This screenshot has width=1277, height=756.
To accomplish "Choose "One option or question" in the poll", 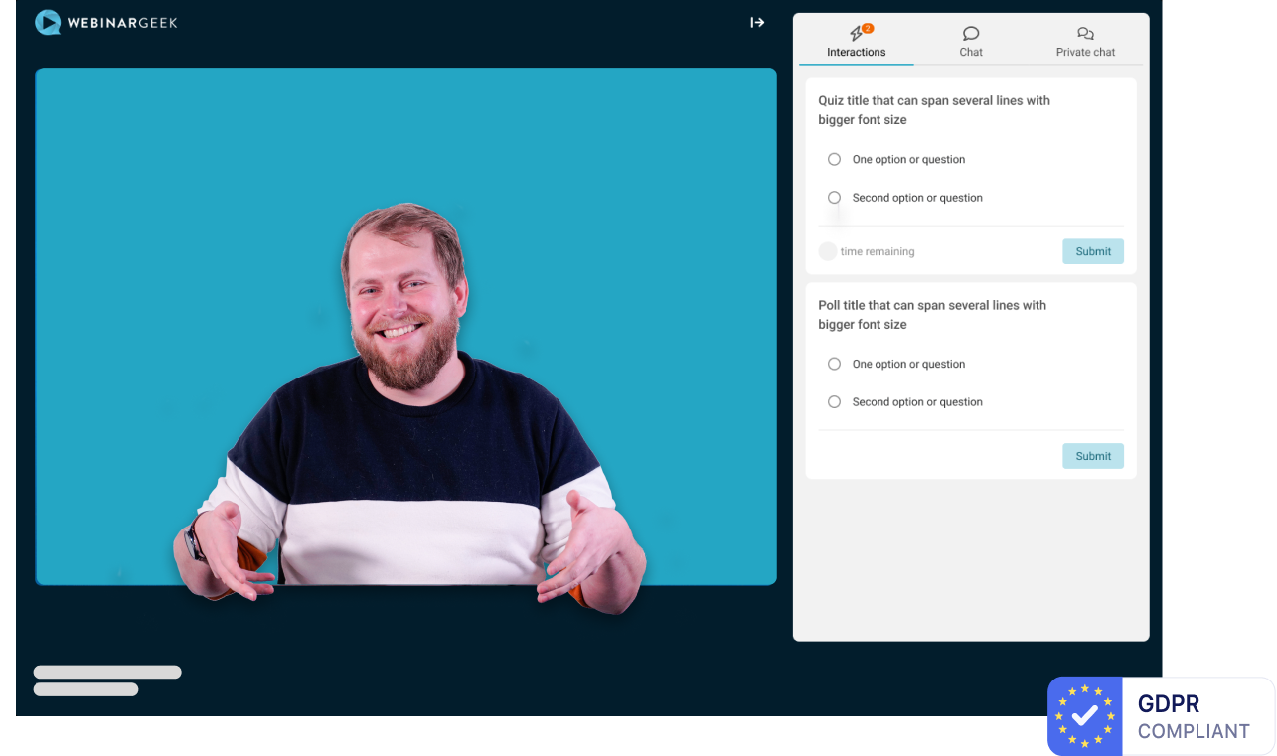I will pos(834,364).
